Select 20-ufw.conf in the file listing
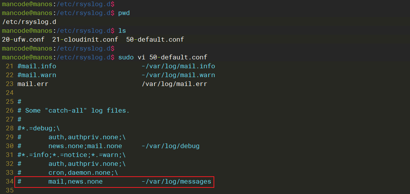 click(23, 39)
